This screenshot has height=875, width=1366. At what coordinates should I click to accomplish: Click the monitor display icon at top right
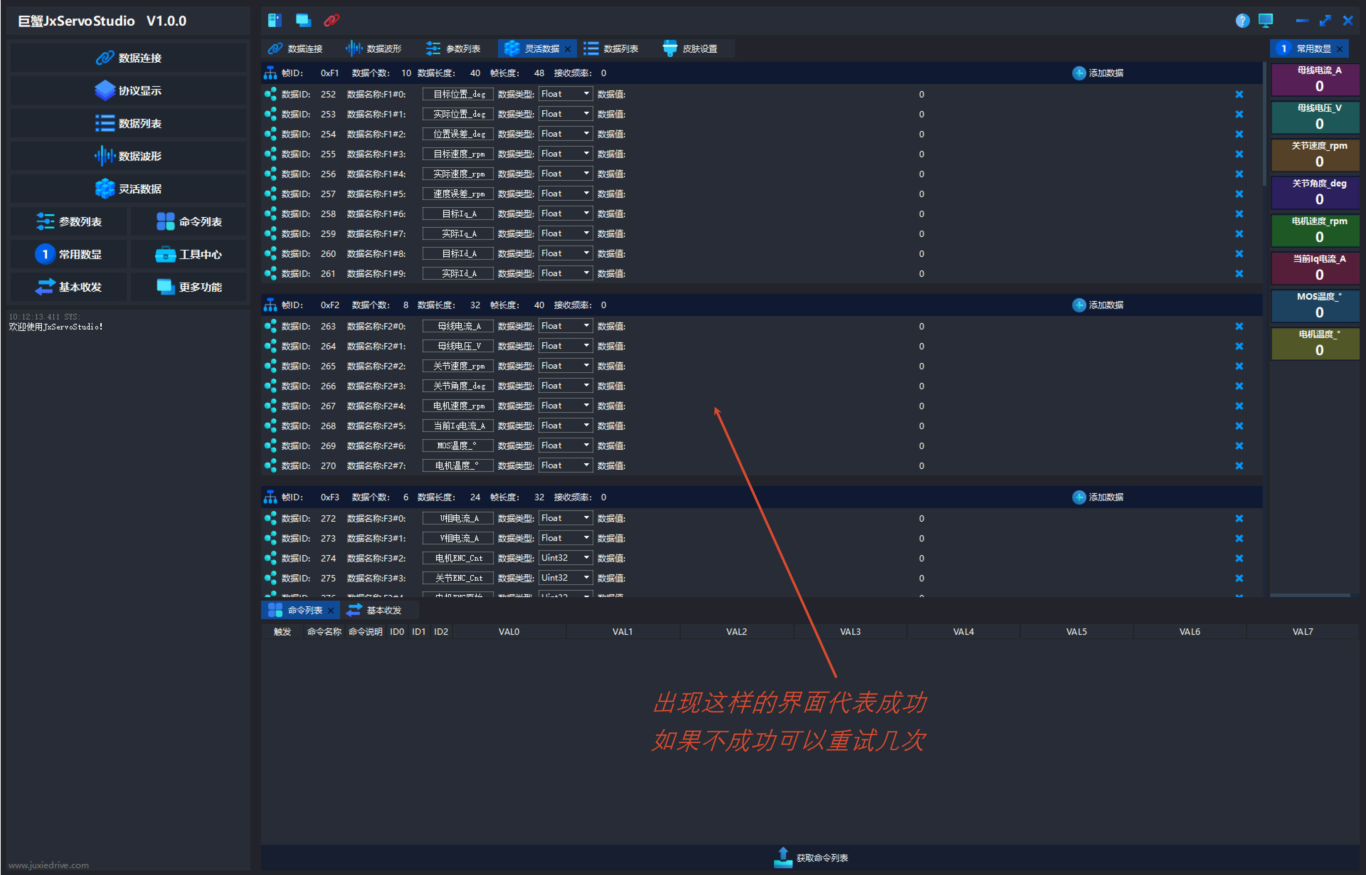1265,20
